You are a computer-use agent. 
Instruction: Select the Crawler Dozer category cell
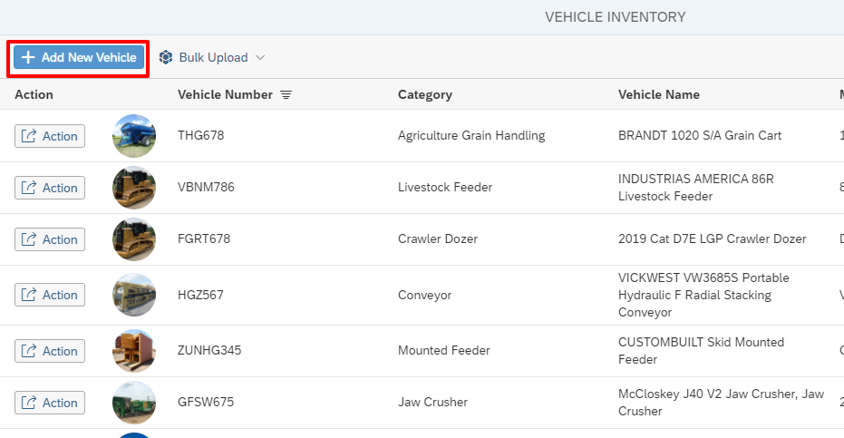[x=438, y=238]
